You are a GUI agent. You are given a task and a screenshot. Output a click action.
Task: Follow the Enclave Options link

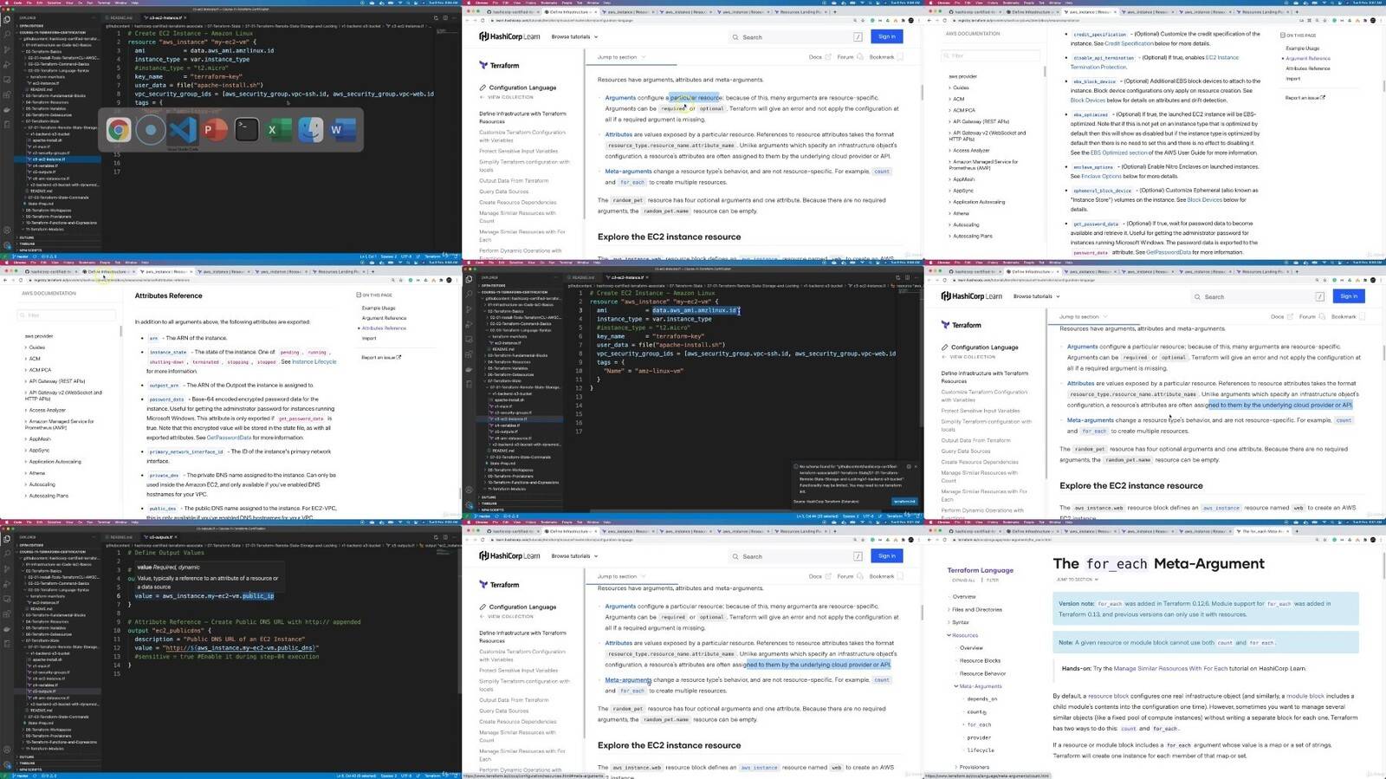pyautogui.click(x=1101, y=176)
